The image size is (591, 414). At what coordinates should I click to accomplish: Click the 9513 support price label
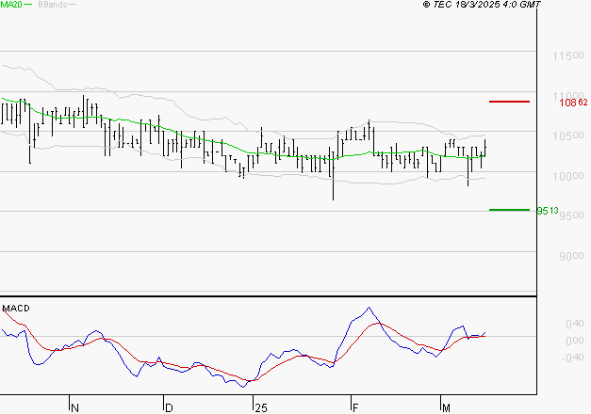(549, 211)
